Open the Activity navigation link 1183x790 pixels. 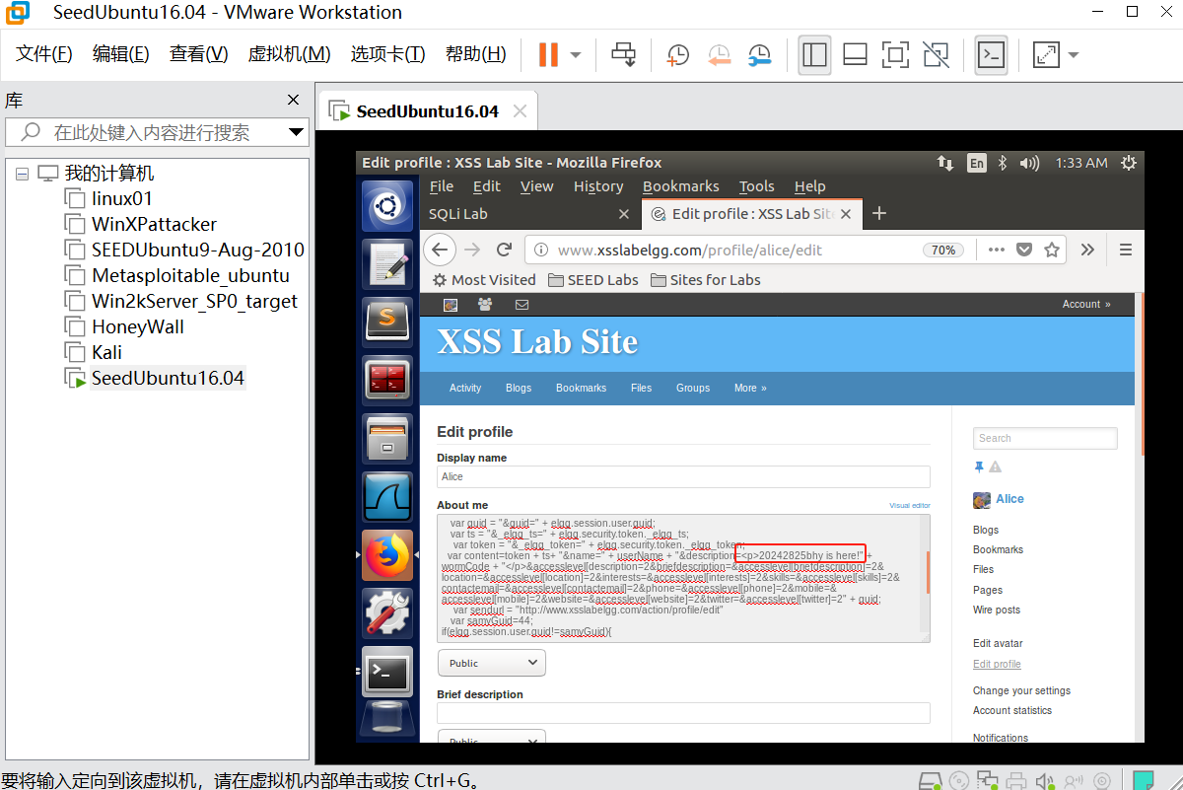[465, 388]
